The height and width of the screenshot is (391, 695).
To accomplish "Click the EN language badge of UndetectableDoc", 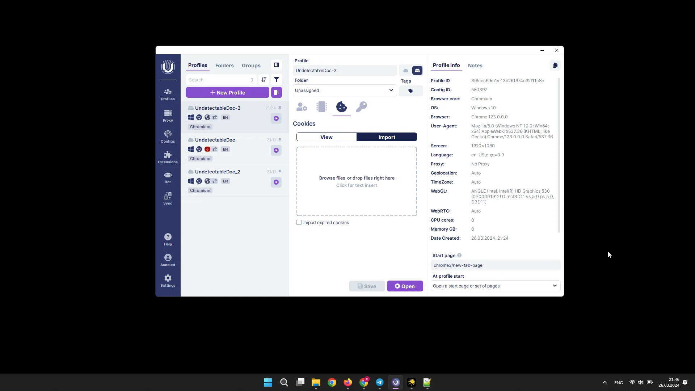I will (226, 149).
